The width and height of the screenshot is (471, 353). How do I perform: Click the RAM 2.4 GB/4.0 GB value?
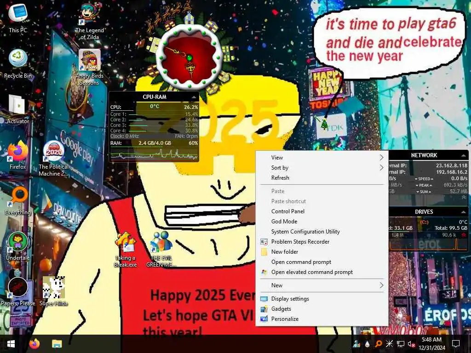click(155, 143)
